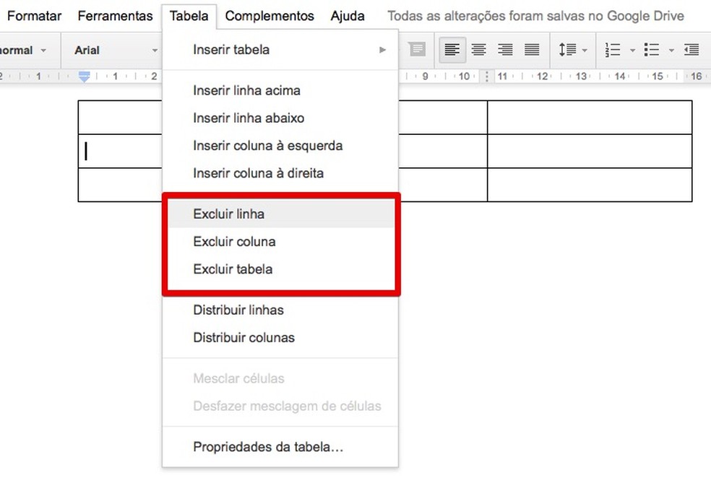
Task: Close the open Tabela menu
Action: coord(189,16)
